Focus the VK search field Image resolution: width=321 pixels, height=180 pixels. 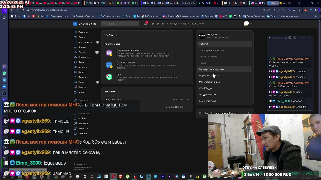120,24
